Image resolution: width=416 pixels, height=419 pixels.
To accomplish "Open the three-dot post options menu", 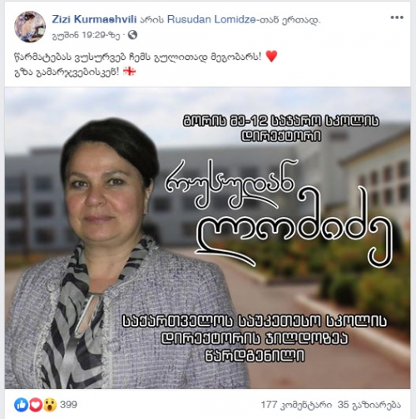I will point(397,17).
